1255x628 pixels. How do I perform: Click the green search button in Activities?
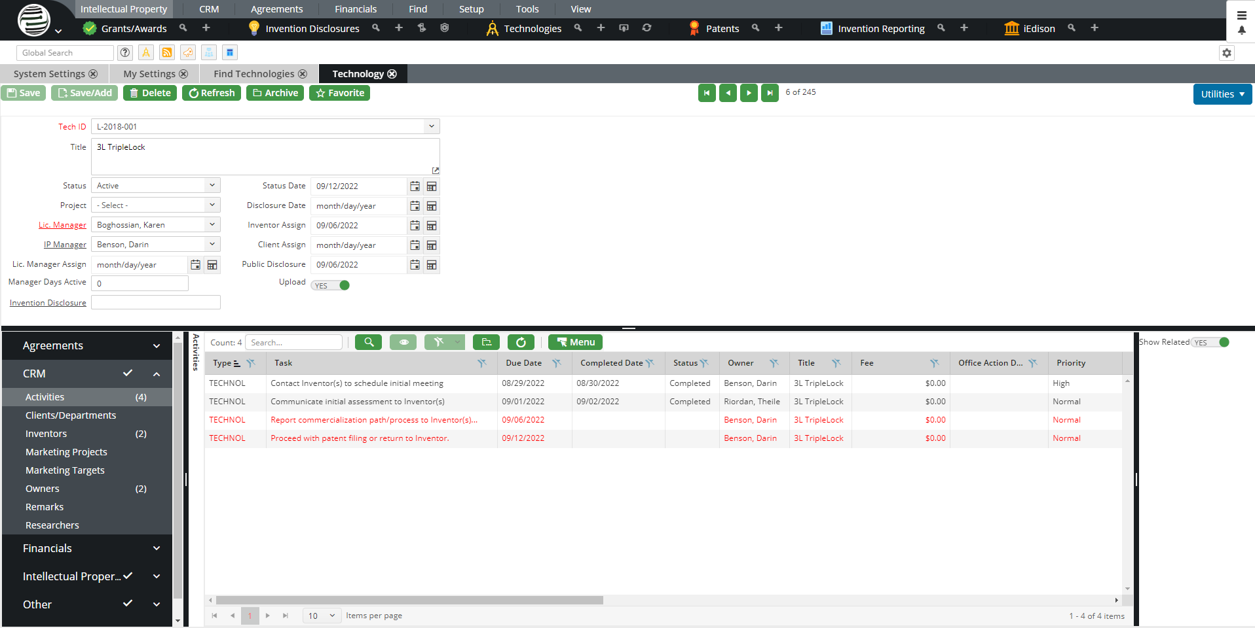click(368, 342)
